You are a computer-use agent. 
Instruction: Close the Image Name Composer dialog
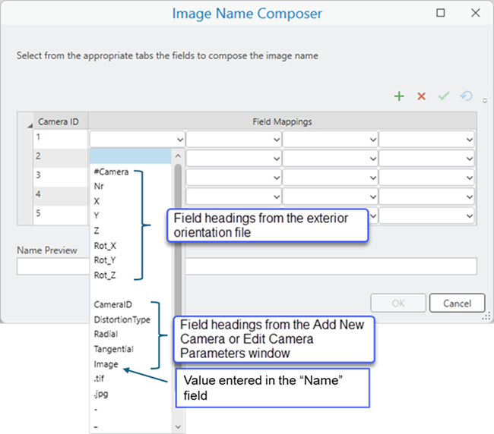pos(475,13)
